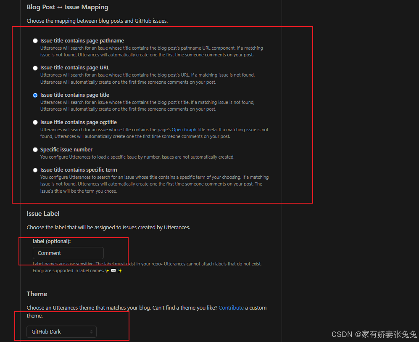Click the 'Issue title contains page URL' label
This screenshot has height=342, width=419.
(75, 68)
